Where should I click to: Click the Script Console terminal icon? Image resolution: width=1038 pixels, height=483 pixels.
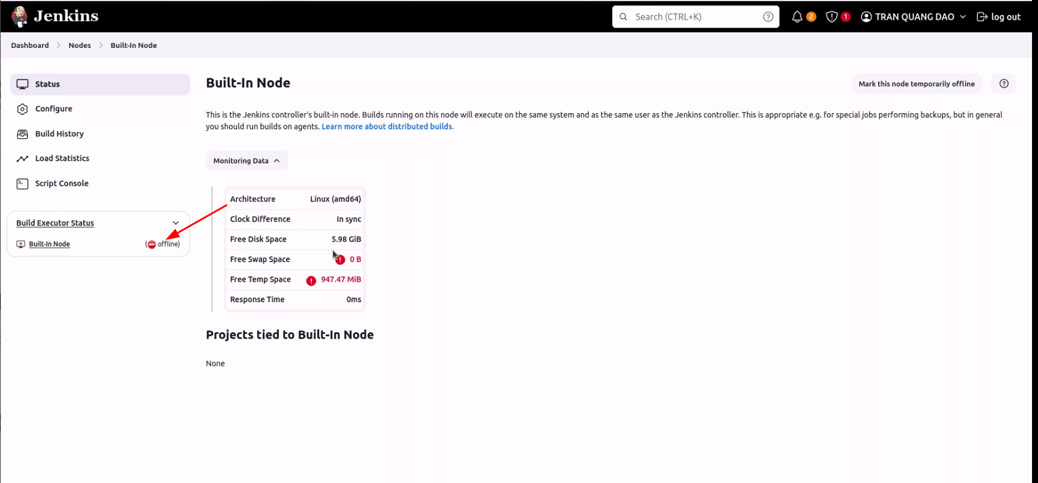pyautogui.click(x=23, y=184)
